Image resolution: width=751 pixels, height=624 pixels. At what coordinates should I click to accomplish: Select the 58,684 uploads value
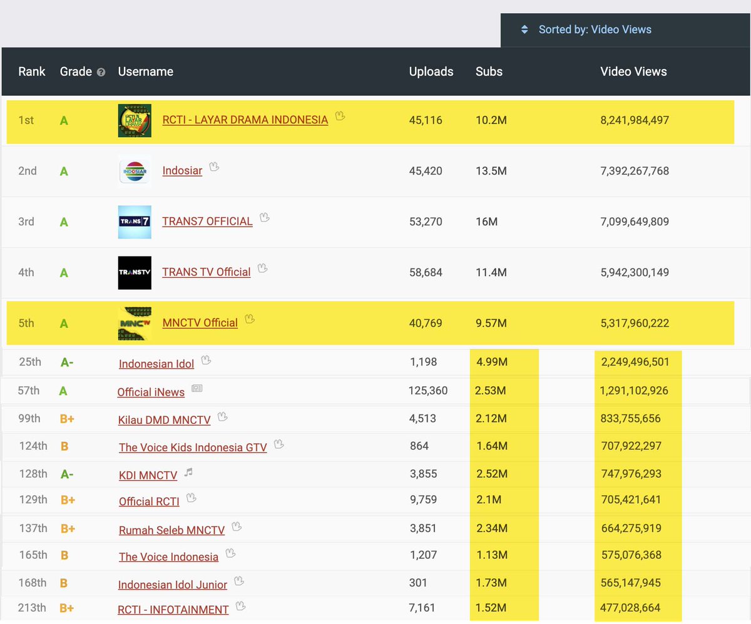coord(426,272)
